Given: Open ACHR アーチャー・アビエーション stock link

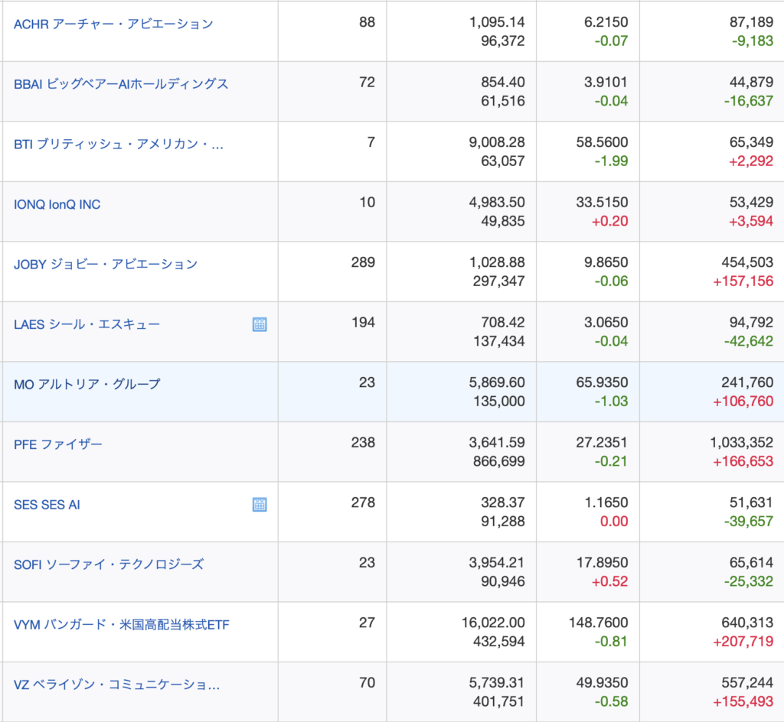Looking at the screenshot, I should coord(113,24).
